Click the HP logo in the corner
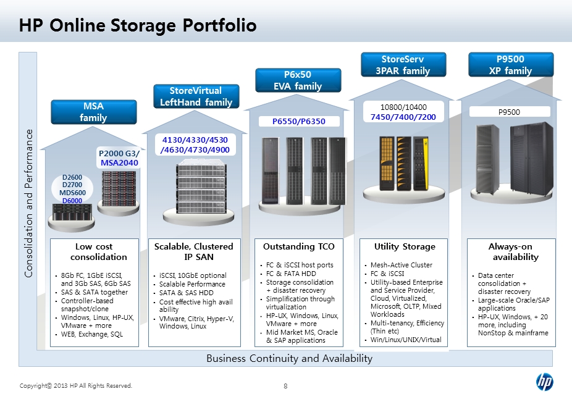The width and height of the screenshot is (572, 394). 544,382
